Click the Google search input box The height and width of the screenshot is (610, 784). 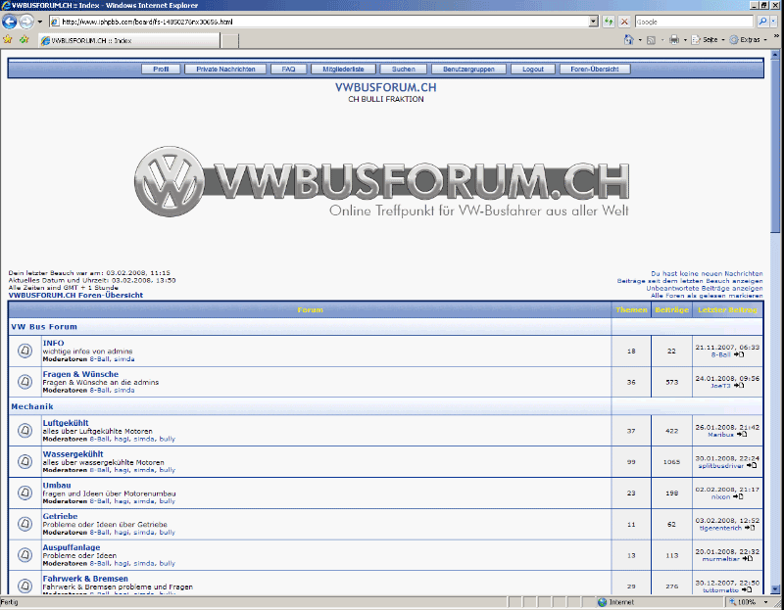coord(694,22)
